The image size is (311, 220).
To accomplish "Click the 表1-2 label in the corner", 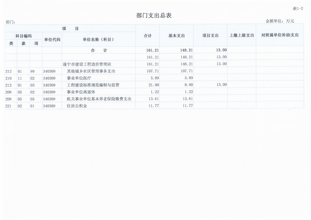I will tap(298, 9).
